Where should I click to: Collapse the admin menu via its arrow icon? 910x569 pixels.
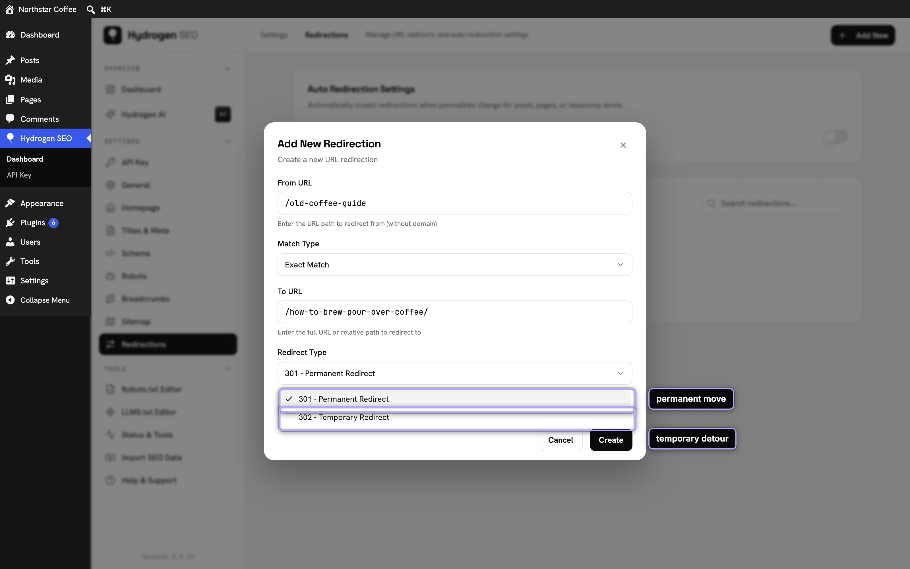click(10, 300)
